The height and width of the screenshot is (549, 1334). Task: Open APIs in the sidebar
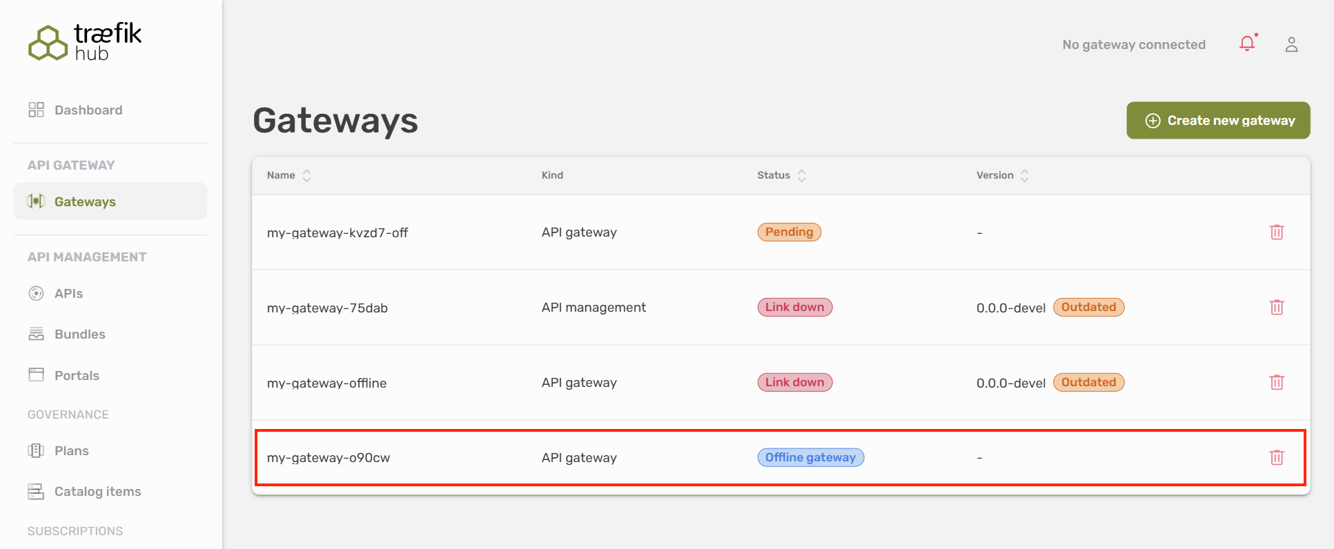coord(68,294)
